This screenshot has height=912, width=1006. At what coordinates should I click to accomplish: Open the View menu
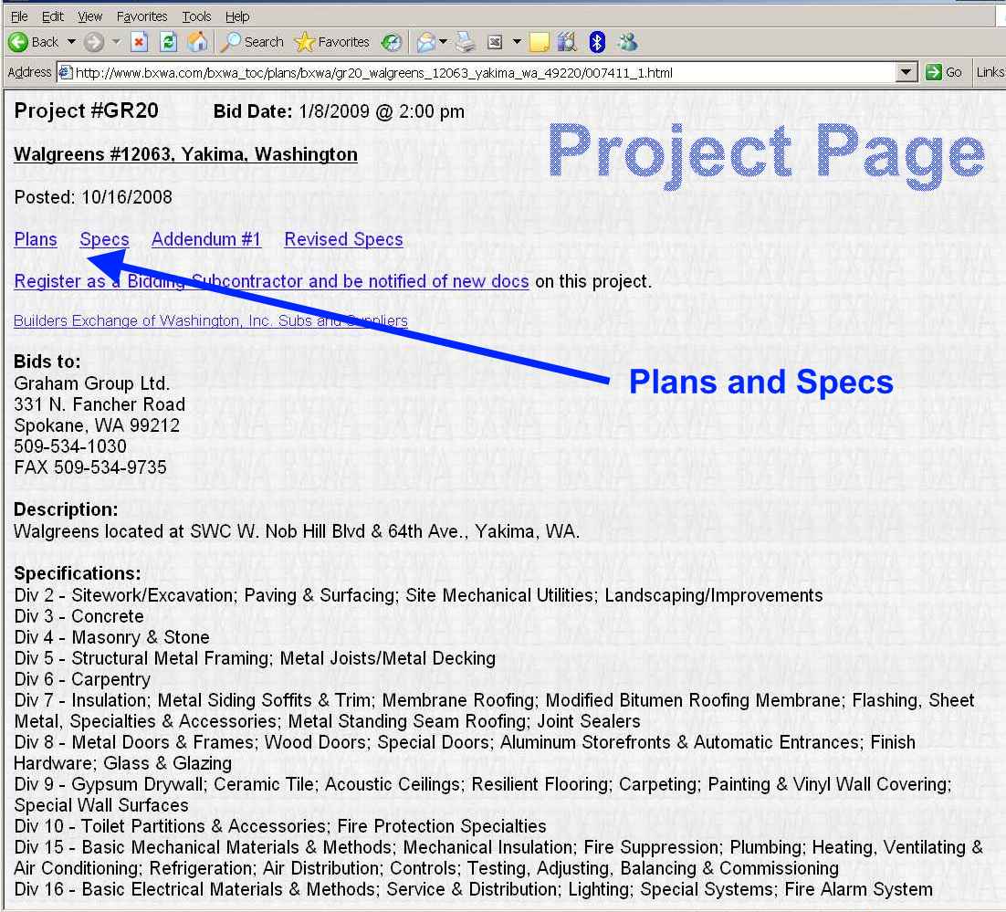[89, 16]
